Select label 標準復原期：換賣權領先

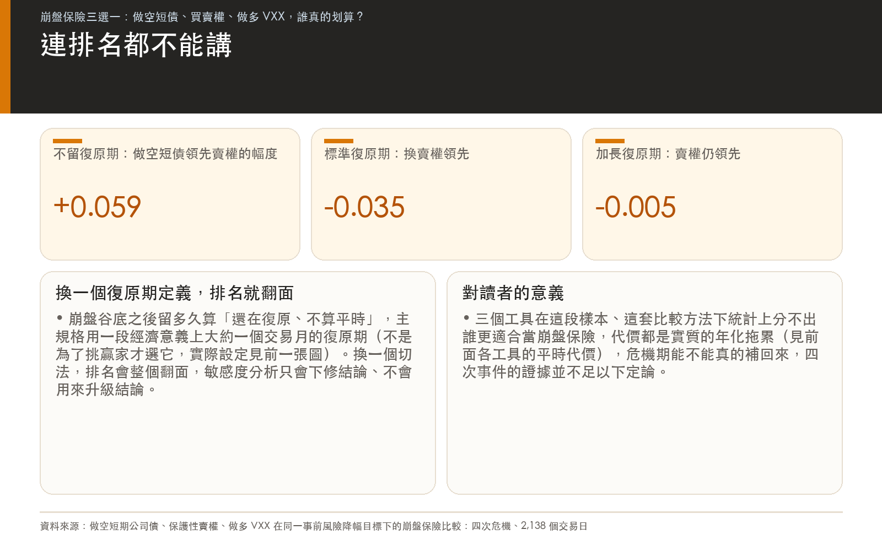coord(397,154)
